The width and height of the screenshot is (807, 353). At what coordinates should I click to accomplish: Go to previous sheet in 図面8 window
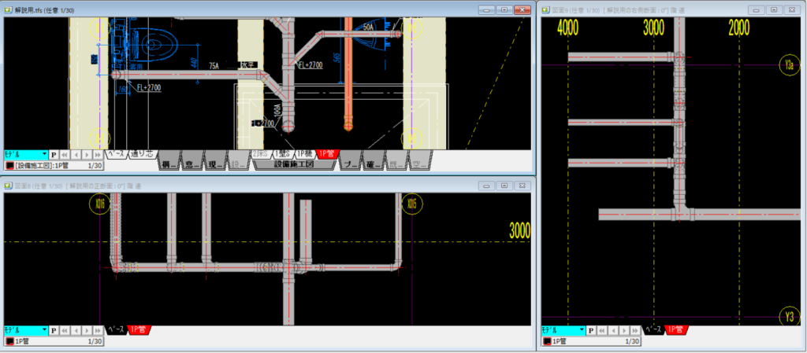tap(76, 331)
